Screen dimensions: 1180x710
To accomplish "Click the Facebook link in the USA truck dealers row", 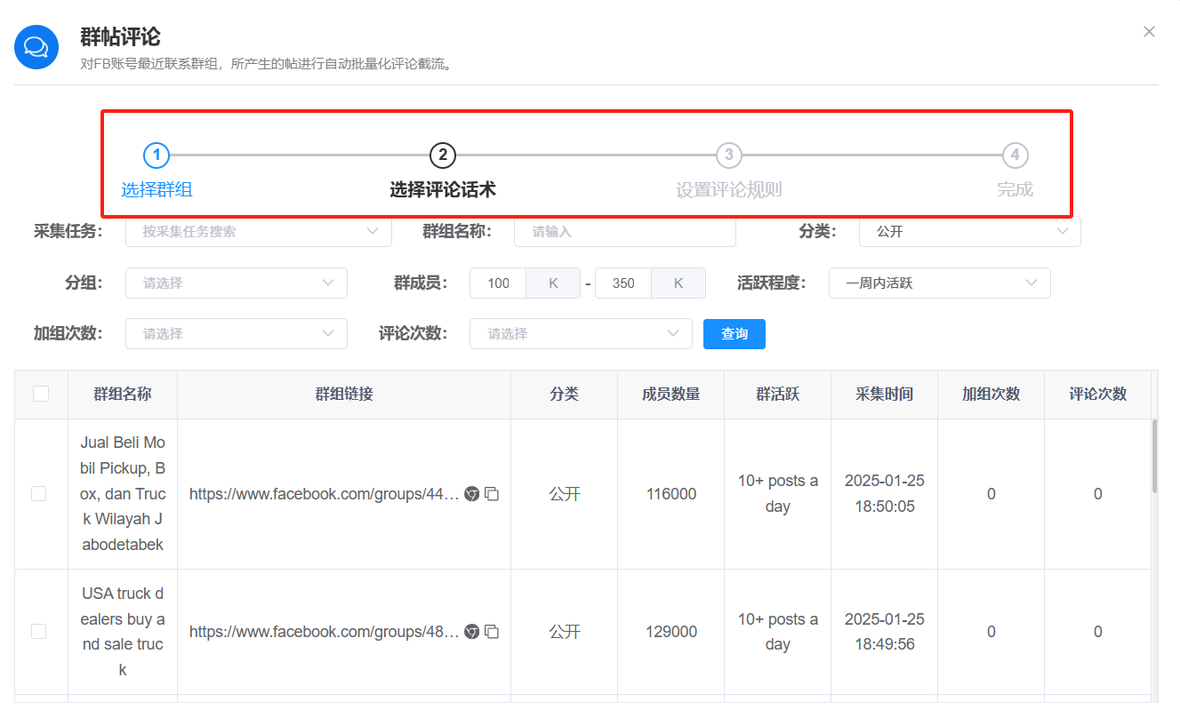I will (325, 632).
